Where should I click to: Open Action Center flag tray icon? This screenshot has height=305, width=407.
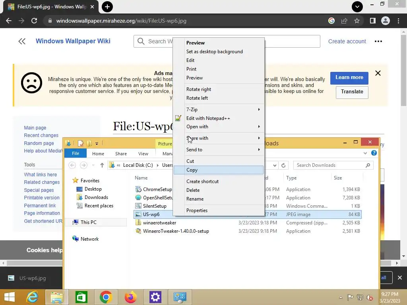350,297
